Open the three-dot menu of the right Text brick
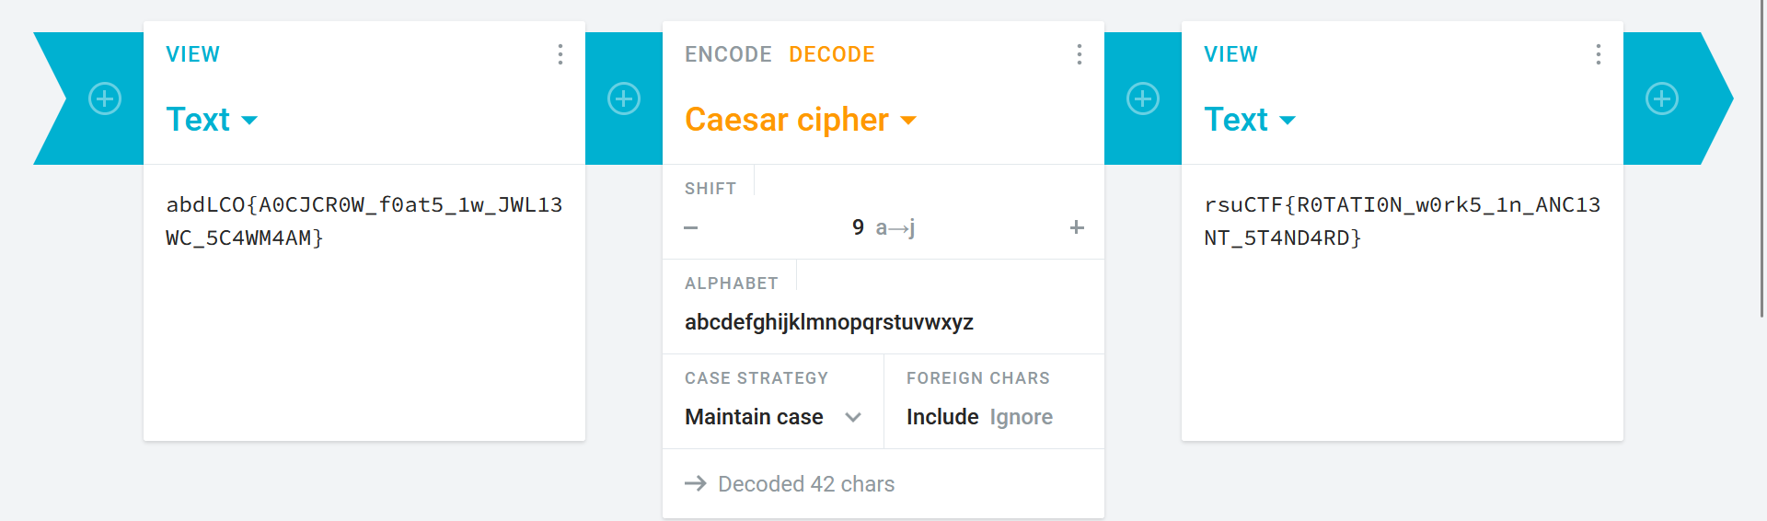 [1598, 54]
